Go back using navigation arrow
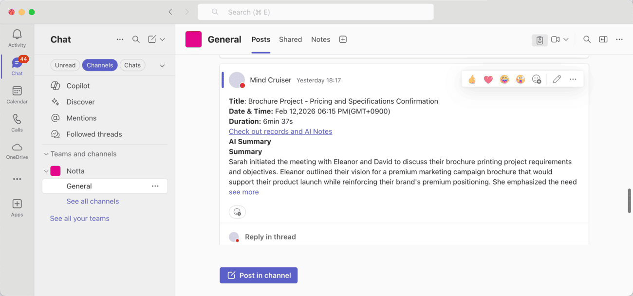The image size is (633, 296). pos(170,12)
